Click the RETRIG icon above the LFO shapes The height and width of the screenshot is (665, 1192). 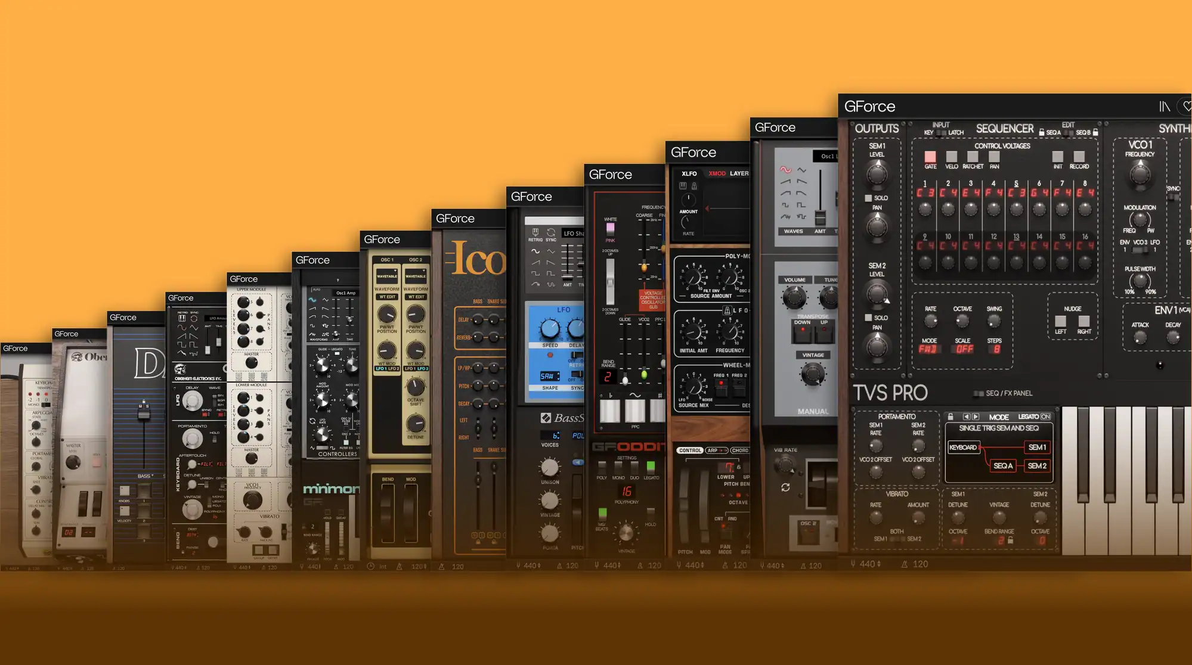(535, 232)
